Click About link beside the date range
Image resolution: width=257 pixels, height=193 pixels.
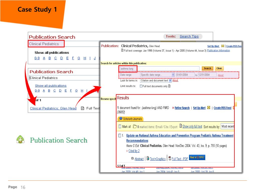click(221, 75)
